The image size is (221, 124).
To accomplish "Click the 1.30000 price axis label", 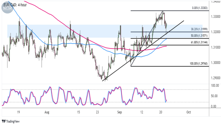I will pos(216,63).
